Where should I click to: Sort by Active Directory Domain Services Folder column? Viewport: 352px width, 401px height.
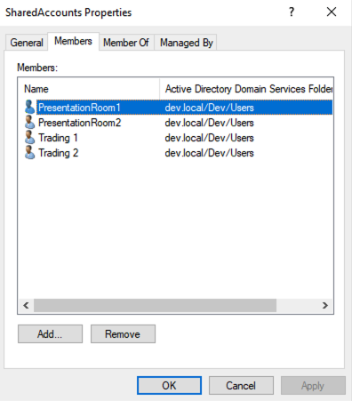click(x=246, y=89)
